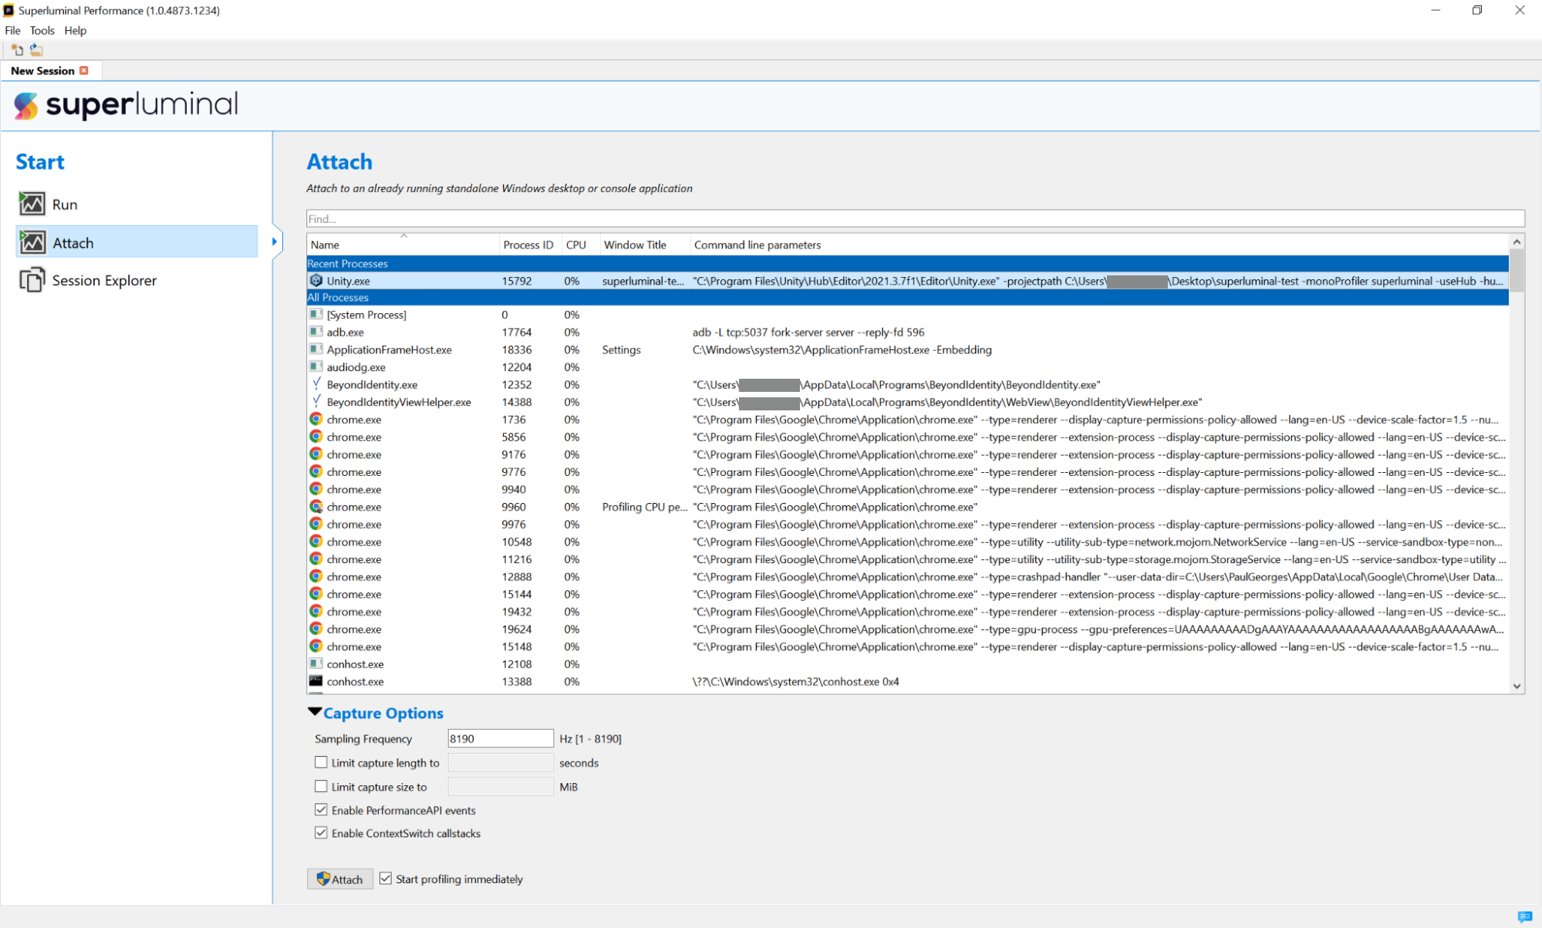Collapse the Capture Options section
This screenshot has height=928, width=1542.
(315, 712)
